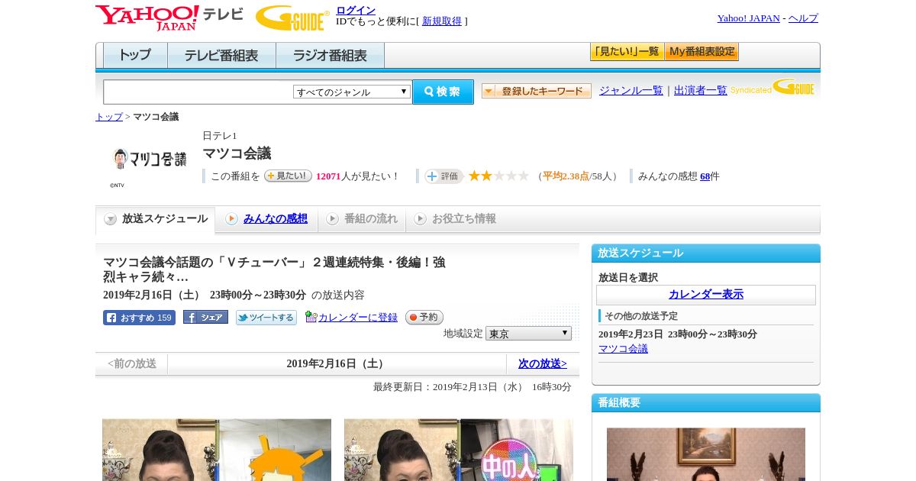This screenshot has height=481, width=916.
Task: Switch to the トップ tab
Action: click(135, 56)
